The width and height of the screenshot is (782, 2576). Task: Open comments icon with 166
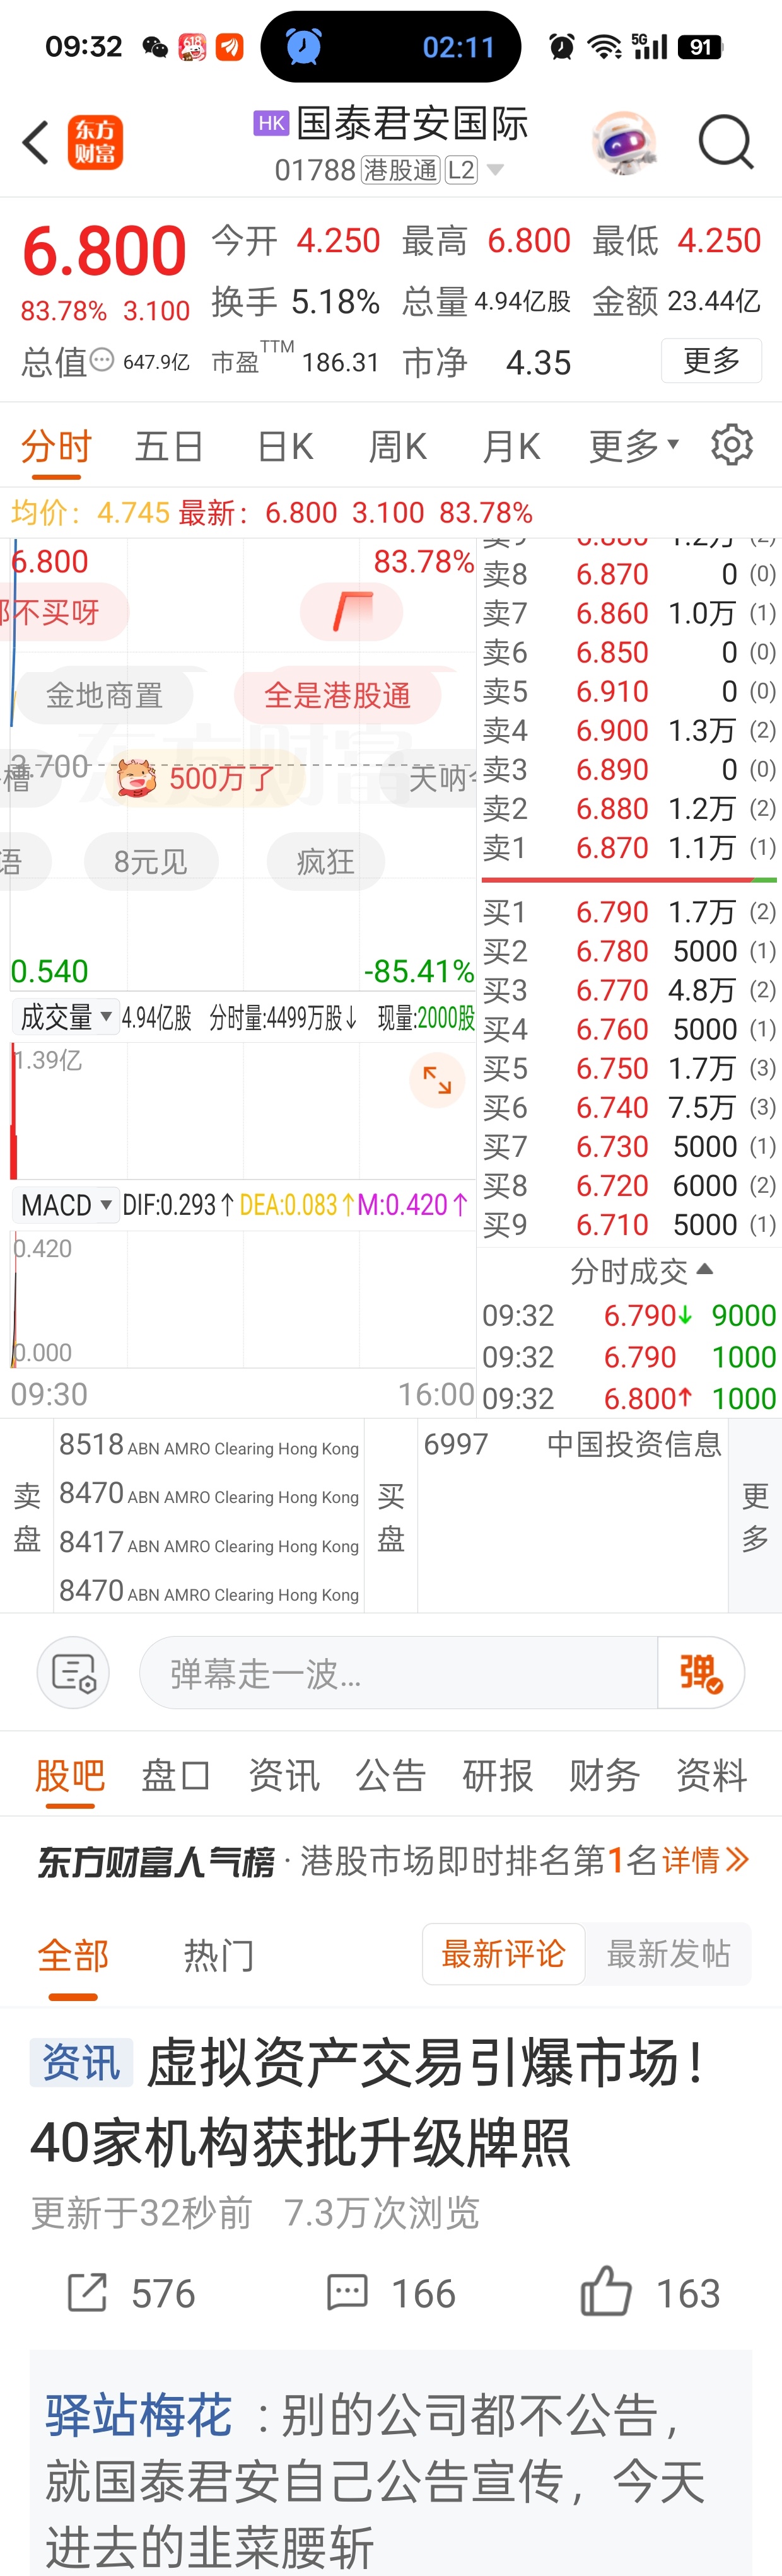[347, 2292]
